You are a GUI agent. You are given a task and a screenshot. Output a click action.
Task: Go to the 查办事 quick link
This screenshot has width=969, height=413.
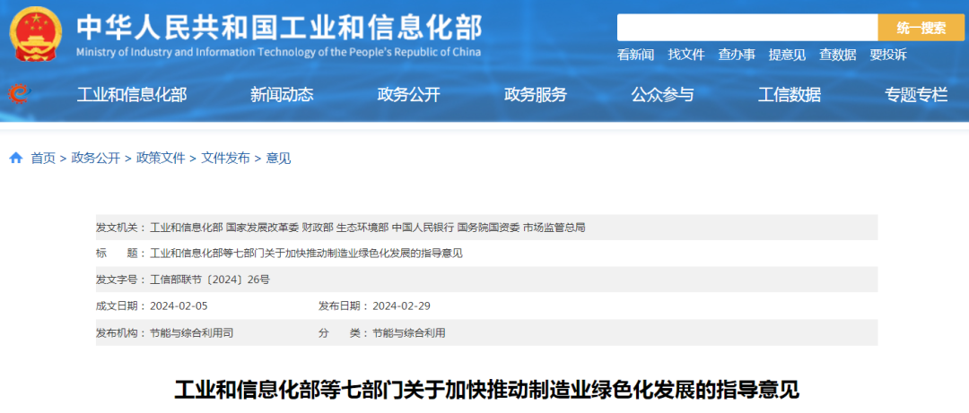[x=737, y=55]
